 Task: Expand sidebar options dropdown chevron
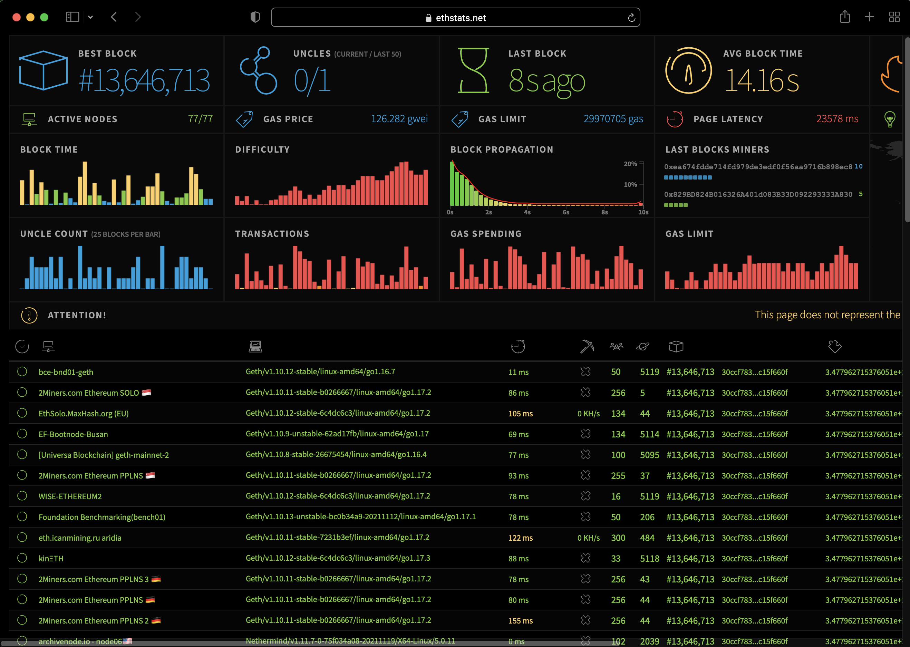point(90,17)
